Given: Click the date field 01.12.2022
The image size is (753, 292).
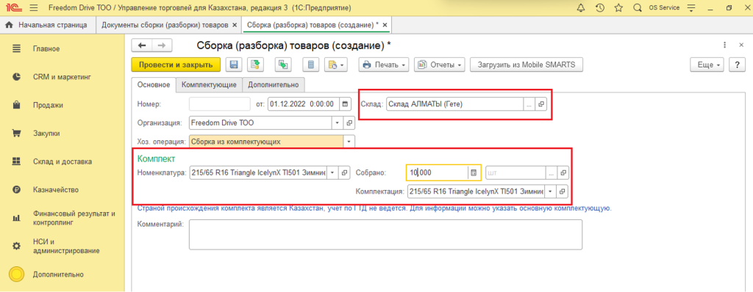Looking at the screenshot, I should [x=304, y=104].
